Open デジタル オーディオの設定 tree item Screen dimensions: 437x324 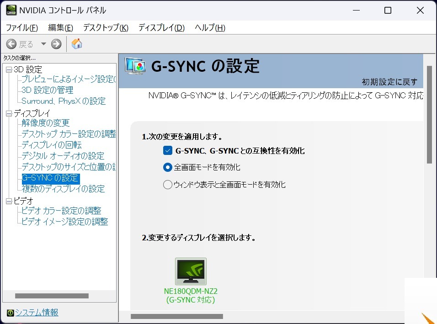[x=63, y=156]
